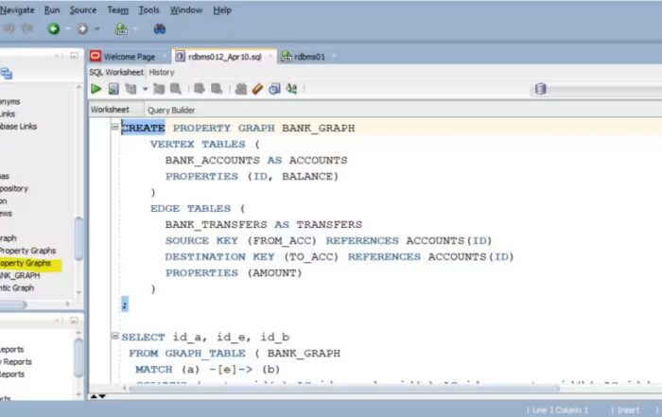Open the Help menu
Screen dimensions: 662x417
(222, 10)
